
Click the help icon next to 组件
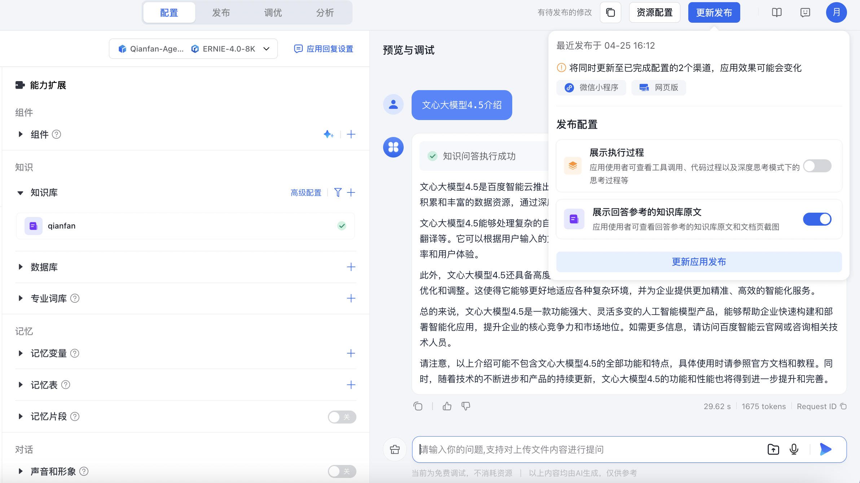(57, 134)
